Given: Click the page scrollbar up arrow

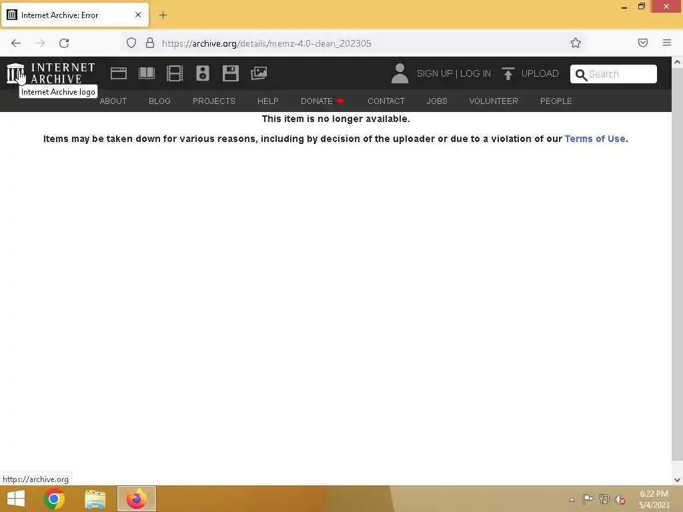Looking at the screenshot, I should (677, 62).
